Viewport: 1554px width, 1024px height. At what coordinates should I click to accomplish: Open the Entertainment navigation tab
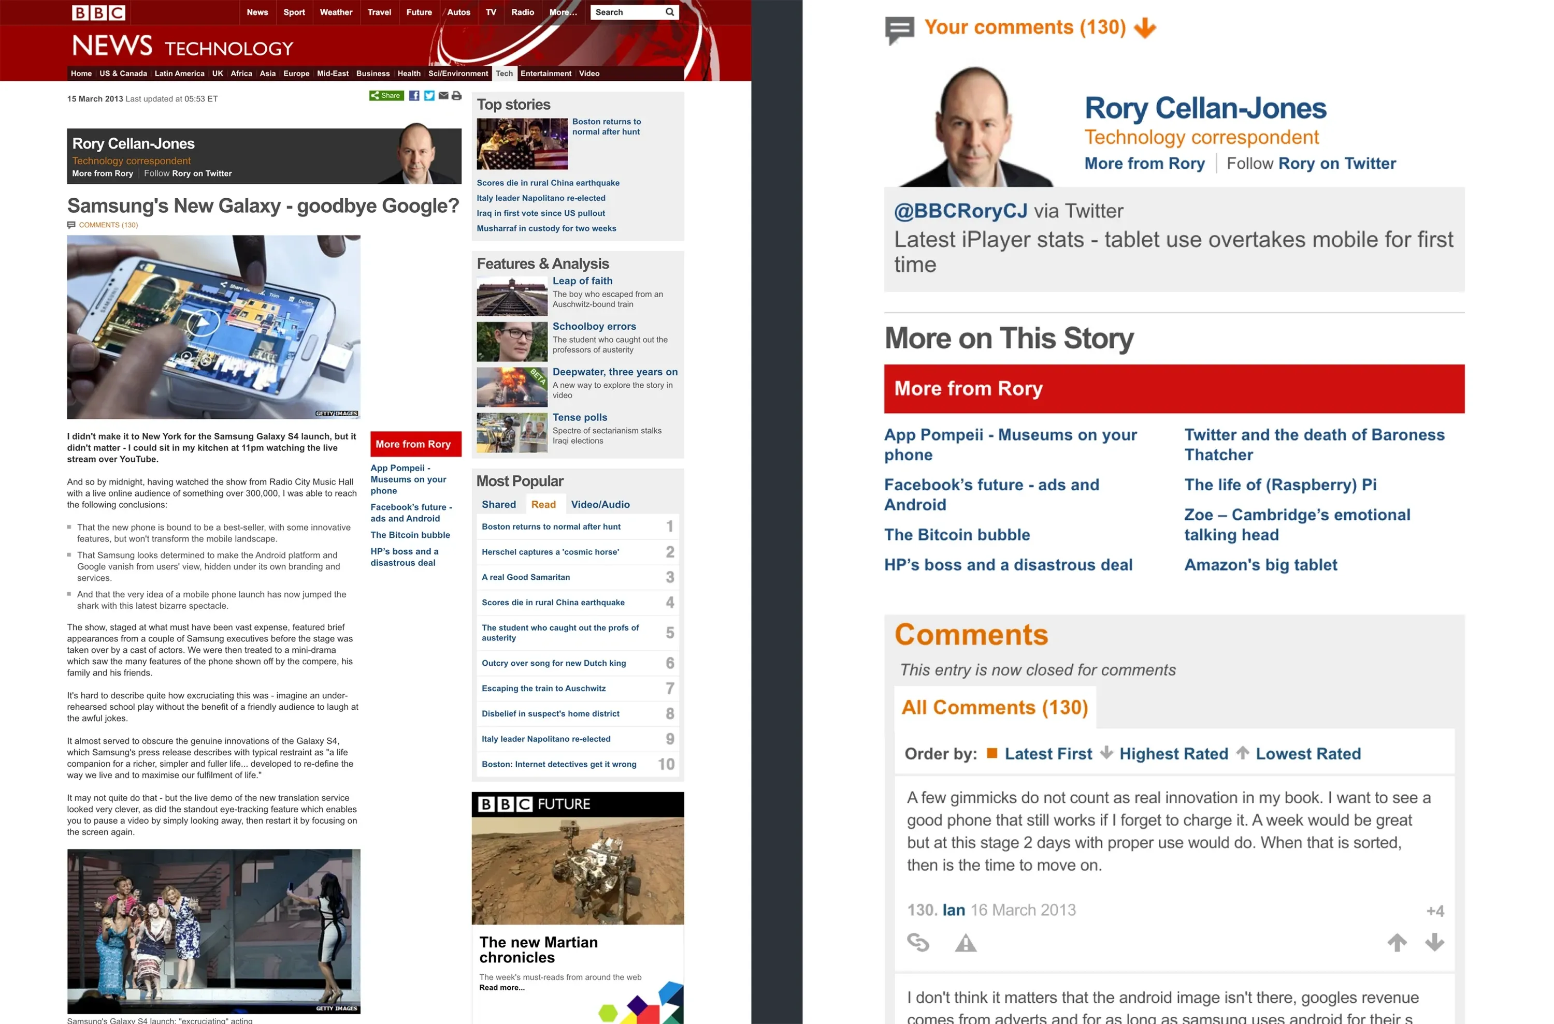pyautogui.click(x=545, y=74)
